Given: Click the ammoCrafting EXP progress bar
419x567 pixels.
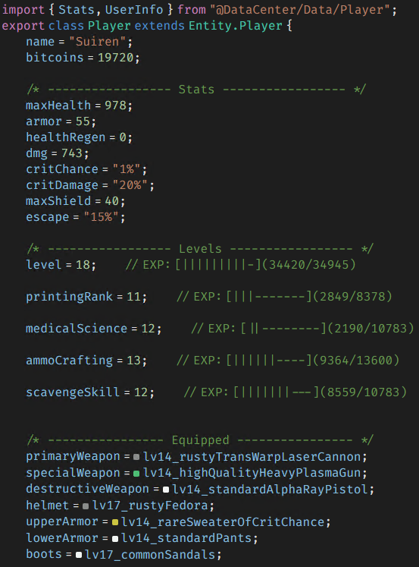Looking at the screenshot, I should point(269,360).
